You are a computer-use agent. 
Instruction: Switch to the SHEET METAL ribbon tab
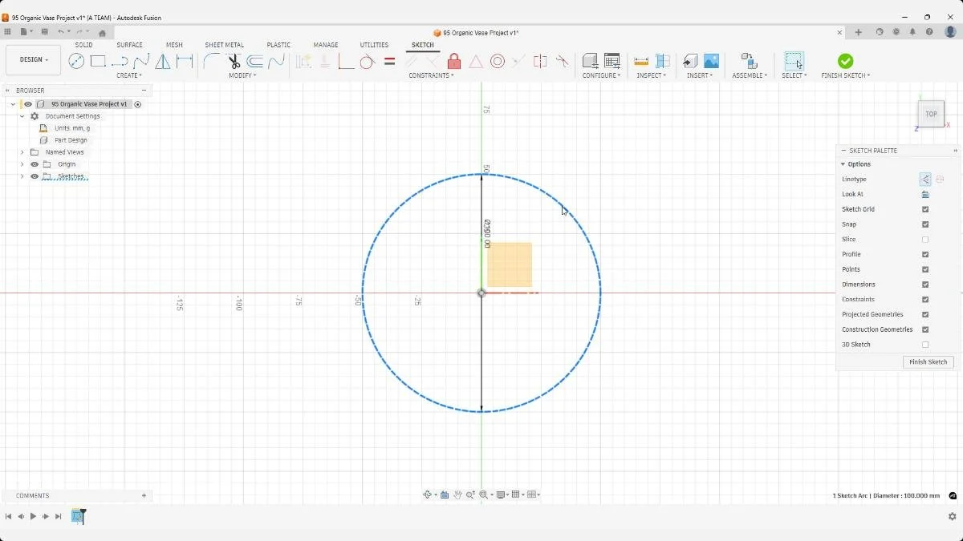225,45
